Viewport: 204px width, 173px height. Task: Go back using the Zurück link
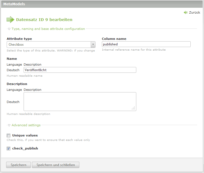tap(194, 12)
